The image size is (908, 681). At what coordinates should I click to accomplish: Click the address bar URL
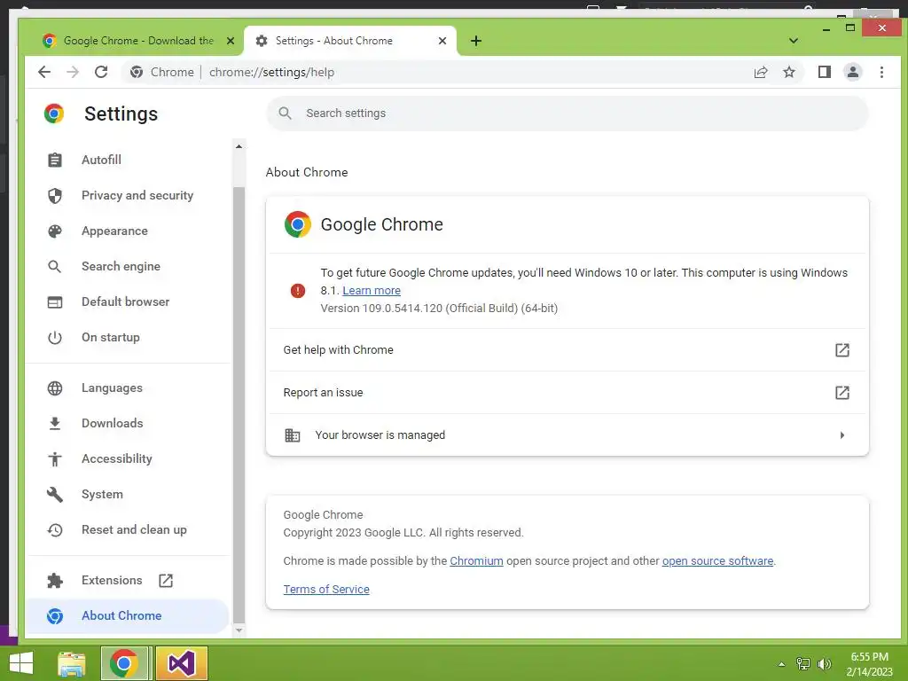click(271, 73)
